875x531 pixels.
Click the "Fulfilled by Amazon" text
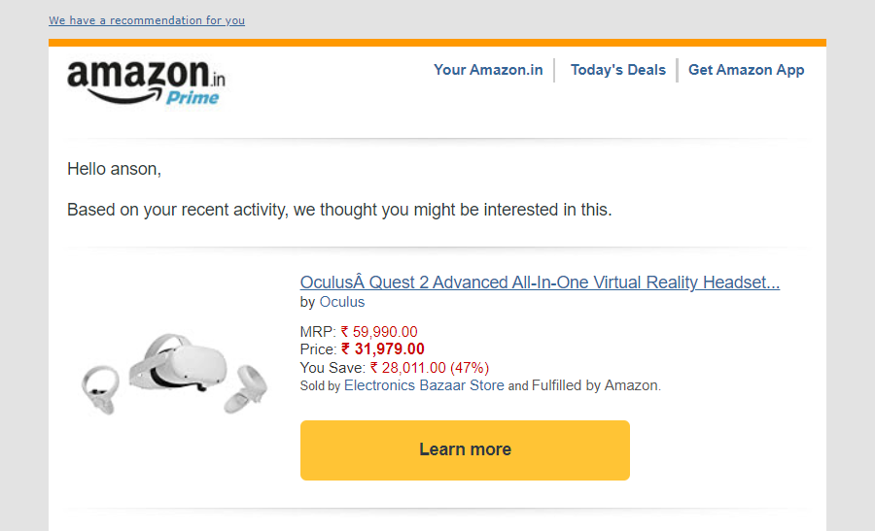595,385
